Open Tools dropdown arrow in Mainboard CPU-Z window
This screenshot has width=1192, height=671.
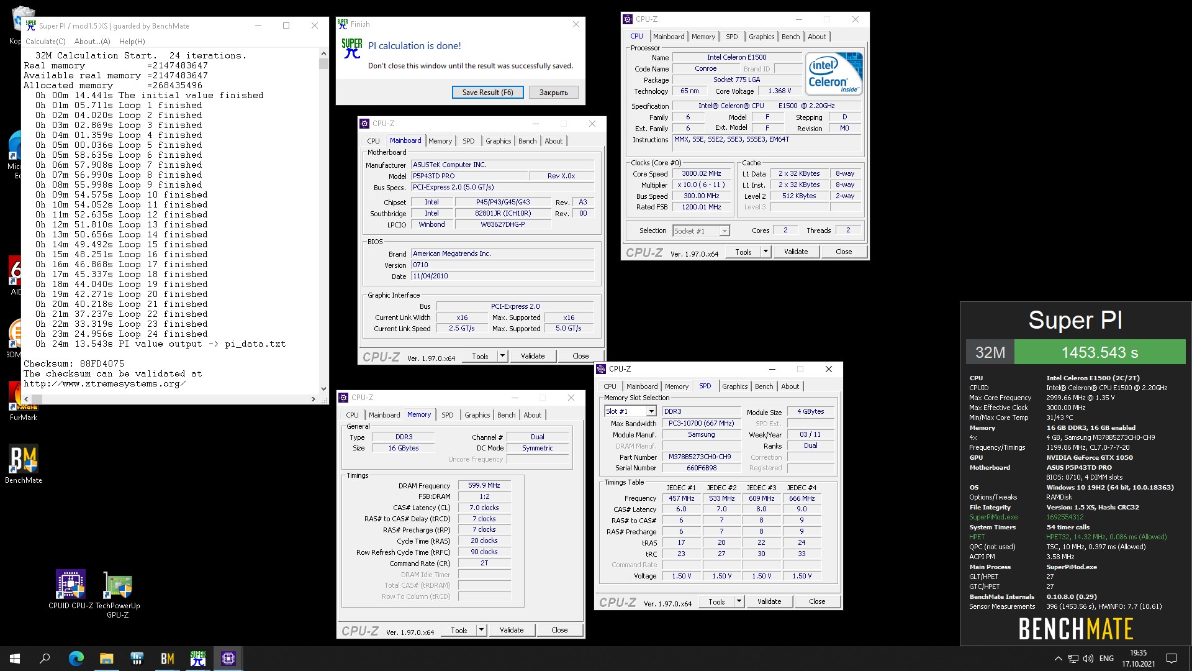click(502, 356)
